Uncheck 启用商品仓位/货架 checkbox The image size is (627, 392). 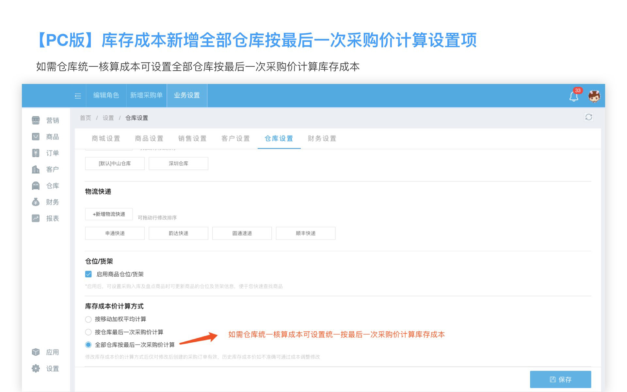coord(88,274)
